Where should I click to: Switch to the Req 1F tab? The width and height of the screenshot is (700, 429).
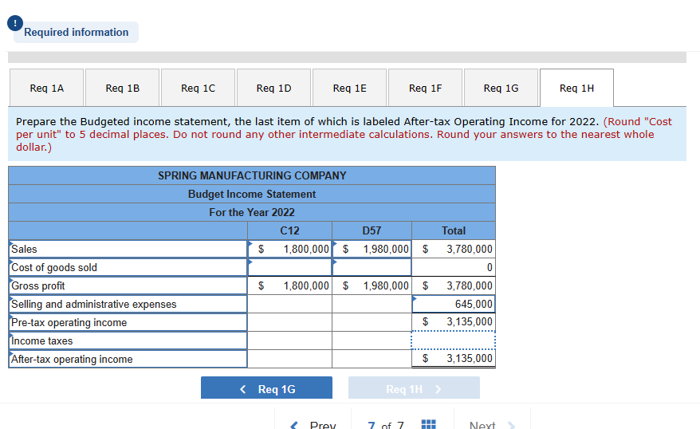click(x=426, y=88)
